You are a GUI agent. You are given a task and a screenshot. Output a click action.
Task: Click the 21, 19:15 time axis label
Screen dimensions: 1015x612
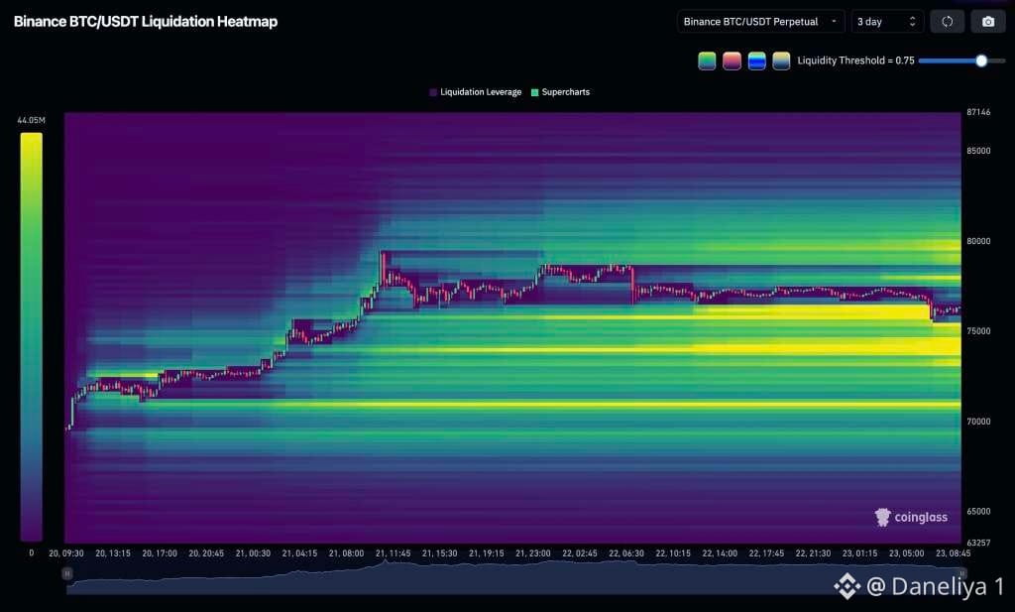pyautogui.click(x=486, y=553)
